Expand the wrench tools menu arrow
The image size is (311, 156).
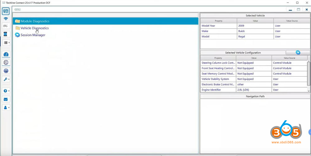coord(9,80)
